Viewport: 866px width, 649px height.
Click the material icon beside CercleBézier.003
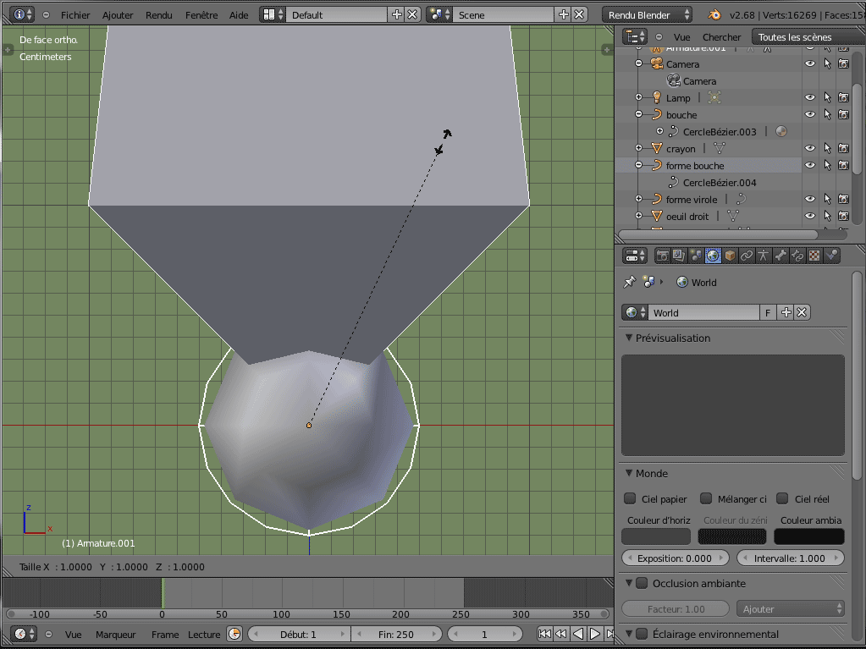coord(781,131)
